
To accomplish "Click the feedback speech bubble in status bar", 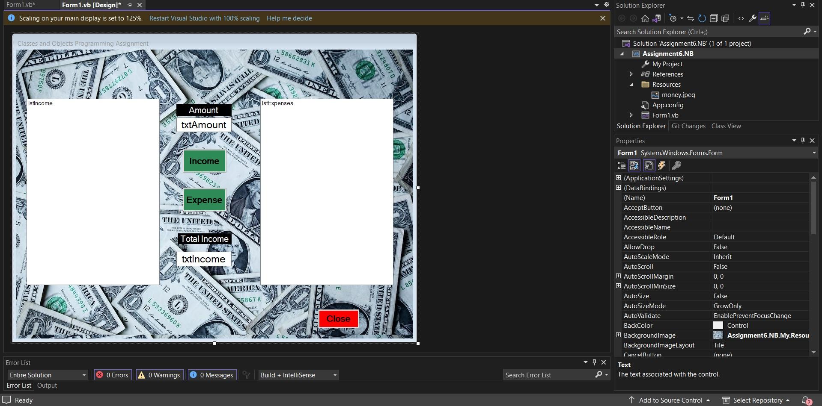I will pos(6,400).
